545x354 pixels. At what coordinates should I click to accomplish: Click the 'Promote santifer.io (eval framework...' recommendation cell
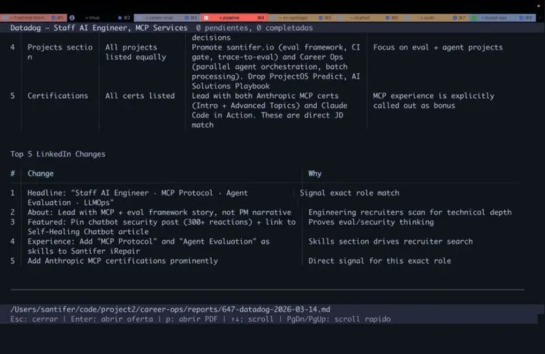[x=276, y=67]
